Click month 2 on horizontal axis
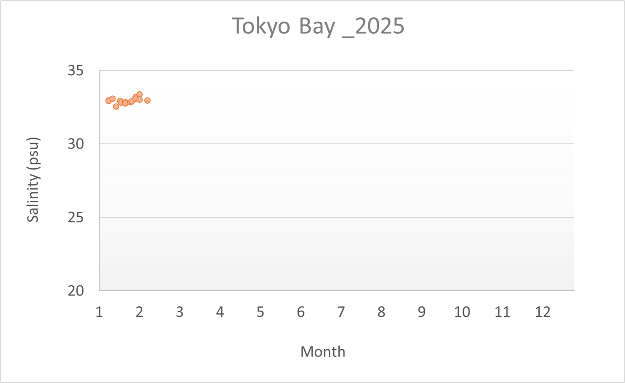The width and height of the screenshot is (625, 383). [139, 312]
